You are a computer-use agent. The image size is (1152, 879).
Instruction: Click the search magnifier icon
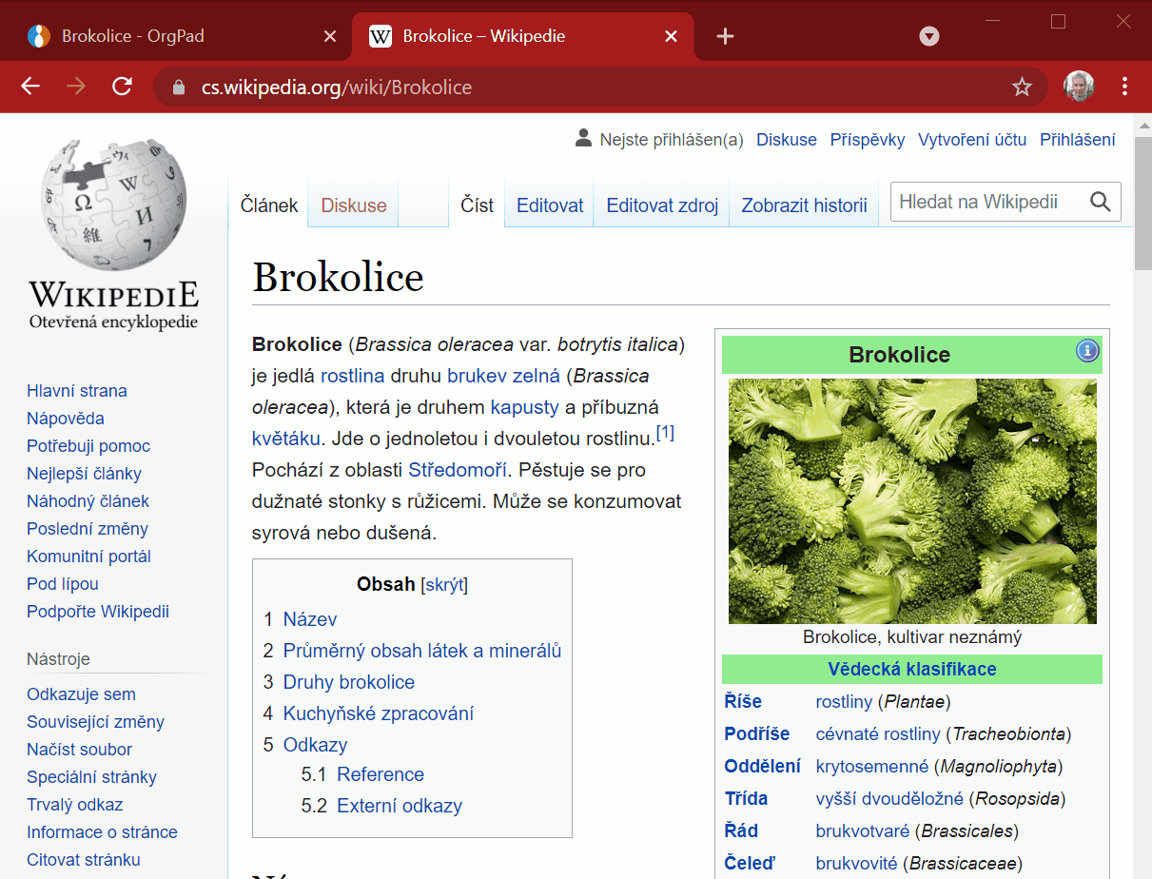point(1100,202)
